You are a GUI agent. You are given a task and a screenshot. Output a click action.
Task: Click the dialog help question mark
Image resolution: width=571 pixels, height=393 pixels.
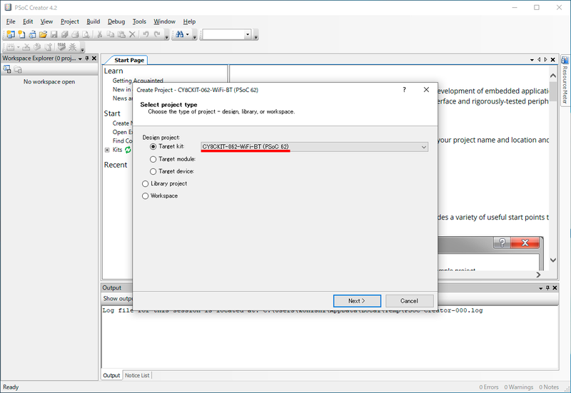coord(404,90)
